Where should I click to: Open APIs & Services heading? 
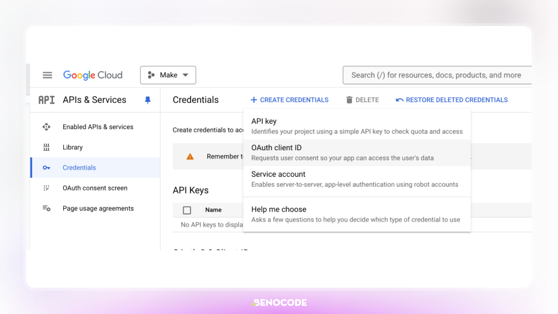94,100
